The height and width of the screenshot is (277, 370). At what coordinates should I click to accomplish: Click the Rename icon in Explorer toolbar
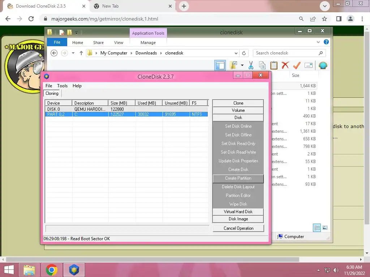309,65
